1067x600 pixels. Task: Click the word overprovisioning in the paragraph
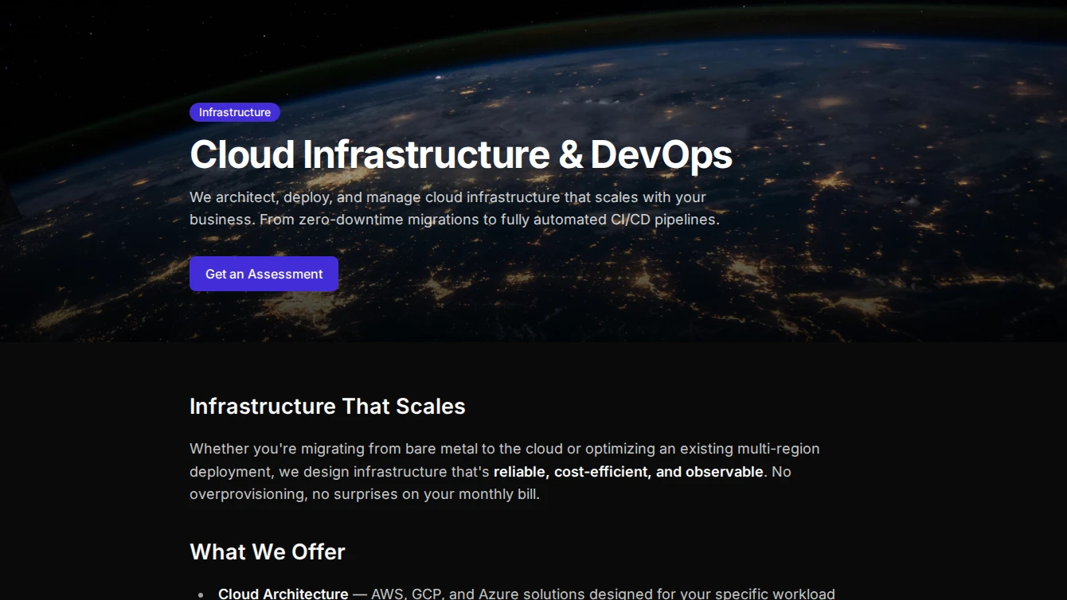[x=244, y=493]
